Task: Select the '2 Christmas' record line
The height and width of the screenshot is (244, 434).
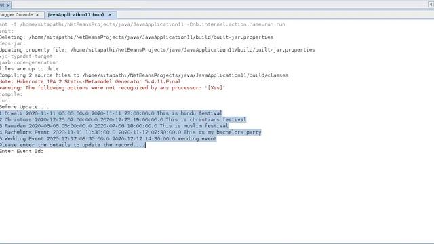Action: [123, 119]
